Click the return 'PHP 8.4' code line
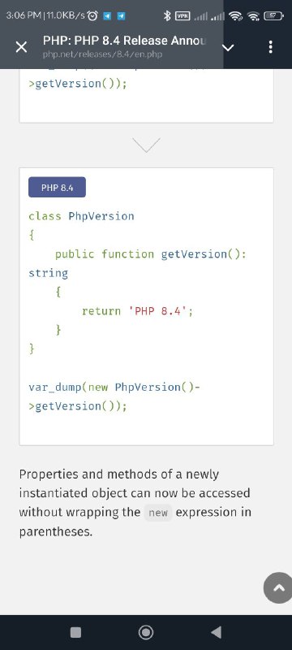The image size is (292, 650). click(x=137, y=311)
